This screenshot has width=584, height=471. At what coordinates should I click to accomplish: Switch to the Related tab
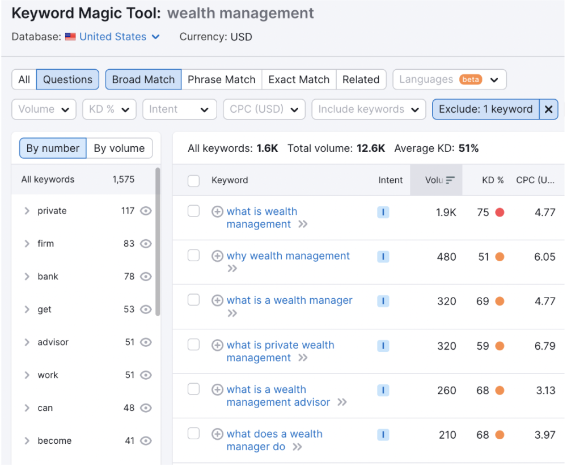click(361, 79)
